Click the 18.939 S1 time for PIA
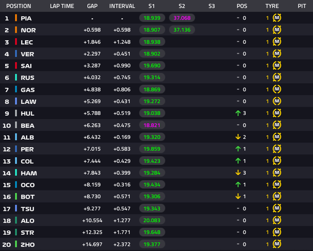Viewport: 313px width, 251px height. (152, 18)
